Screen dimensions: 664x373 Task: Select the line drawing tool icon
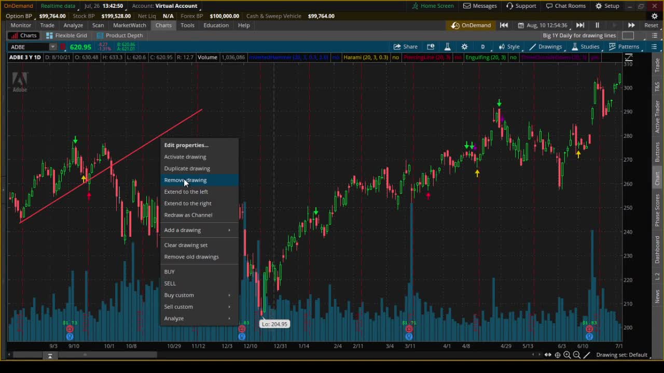click(x=587, y=355)
